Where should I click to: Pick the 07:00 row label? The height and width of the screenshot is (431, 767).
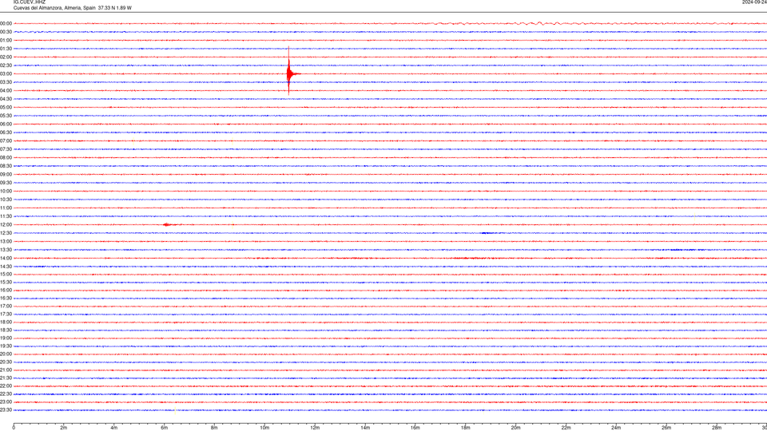click(6, 140)
